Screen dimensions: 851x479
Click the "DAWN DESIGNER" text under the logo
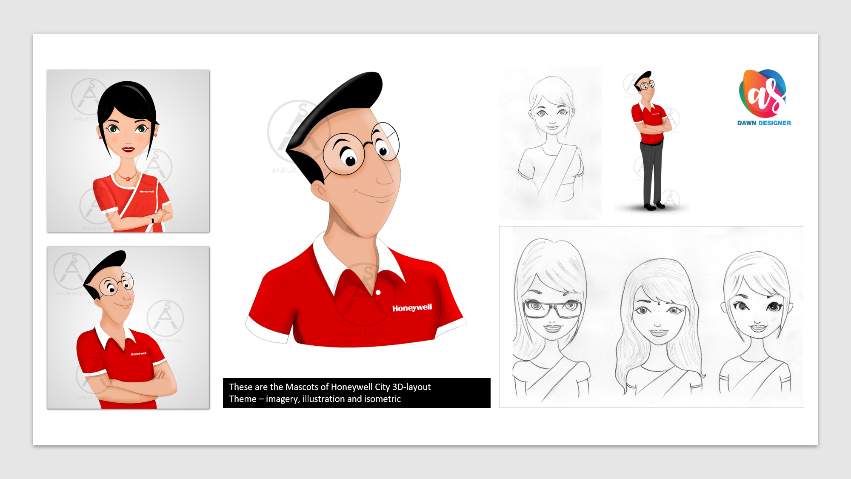point(764,123)
